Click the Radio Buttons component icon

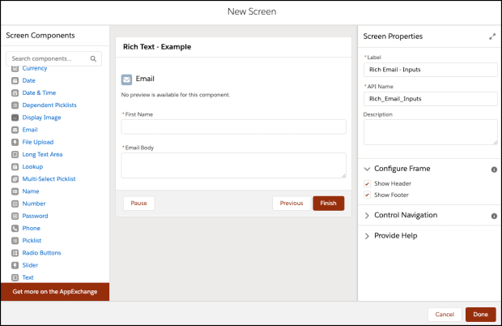(x=15, y=253)
